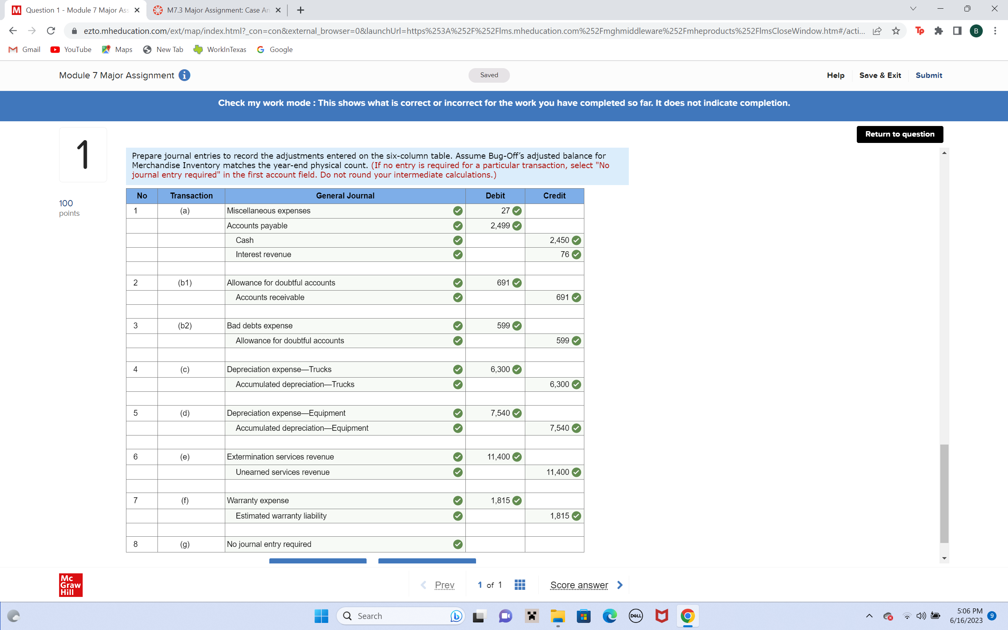Open Microsoft Edge from the taskbar
The height and width of the screenshot is (630, 1008).
(610, 616)
